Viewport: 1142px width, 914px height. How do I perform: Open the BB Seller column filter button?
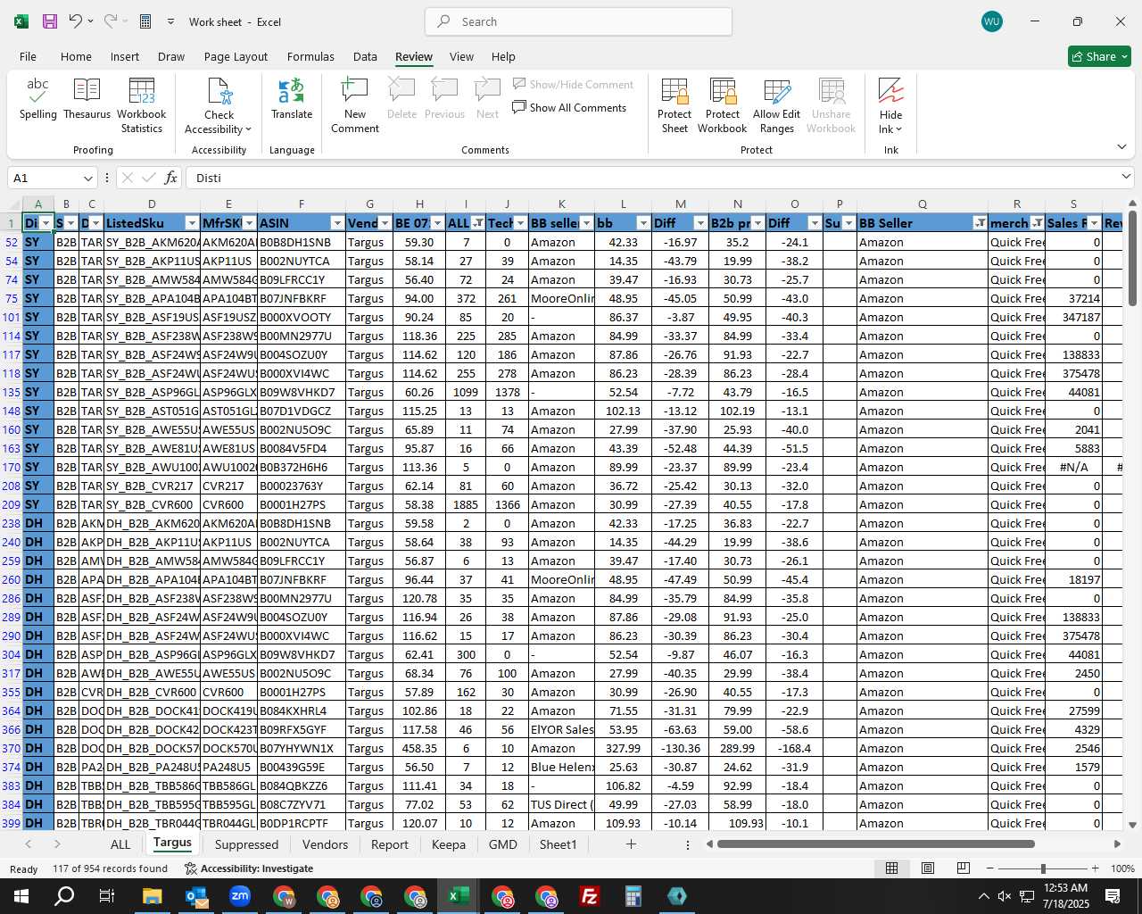pyautogui.click(x=981, y=222)
